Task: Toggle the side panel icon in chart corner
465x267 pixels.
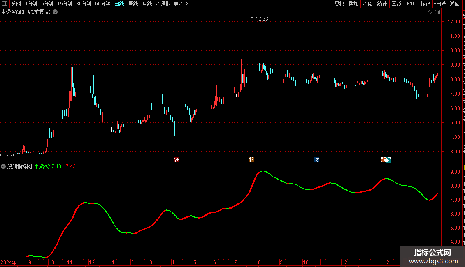Action: pos(437,12)
